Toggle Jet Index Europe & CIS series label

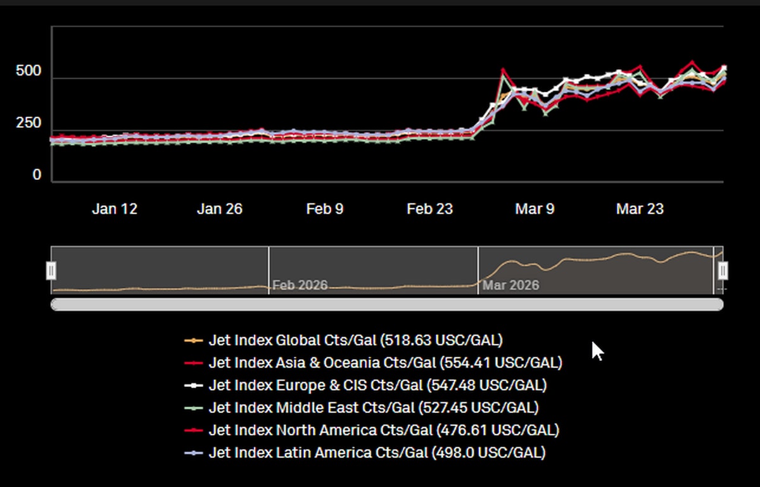[x=377, y=386]
